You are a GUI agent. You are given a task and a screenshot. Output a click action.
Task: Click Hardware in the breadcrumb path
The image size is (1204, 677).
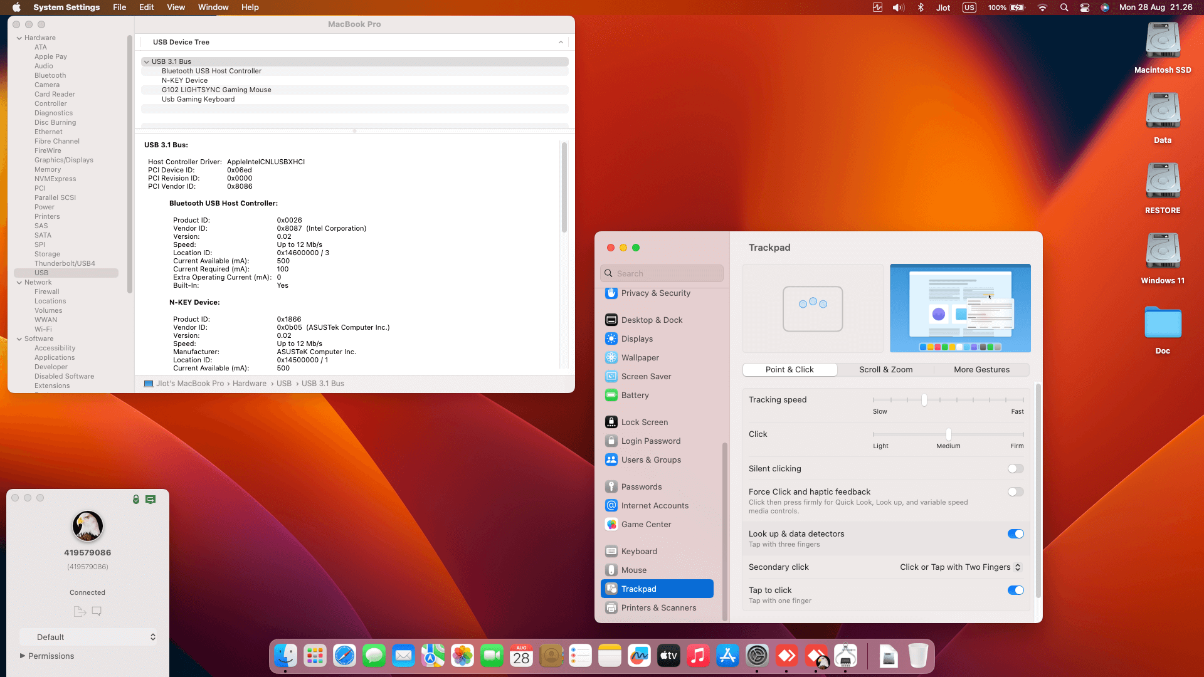pyautogui.click(x=250, y=383)
